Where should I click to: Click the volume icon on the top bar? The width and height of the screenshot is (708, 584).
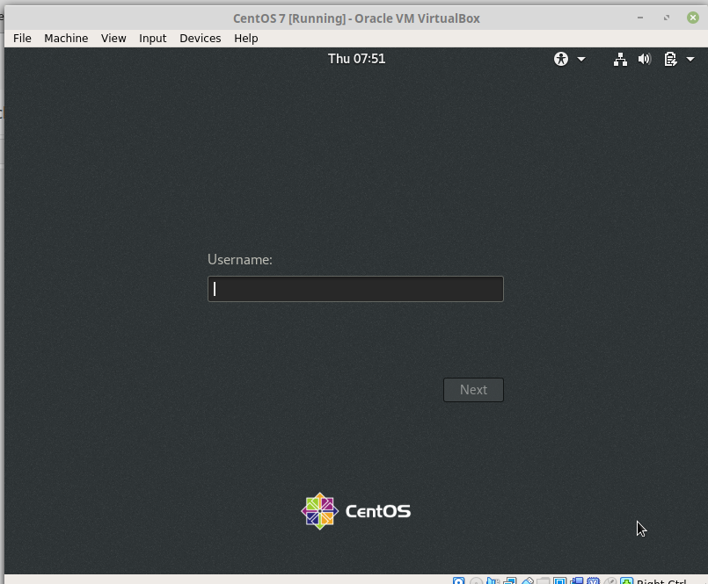645,59
